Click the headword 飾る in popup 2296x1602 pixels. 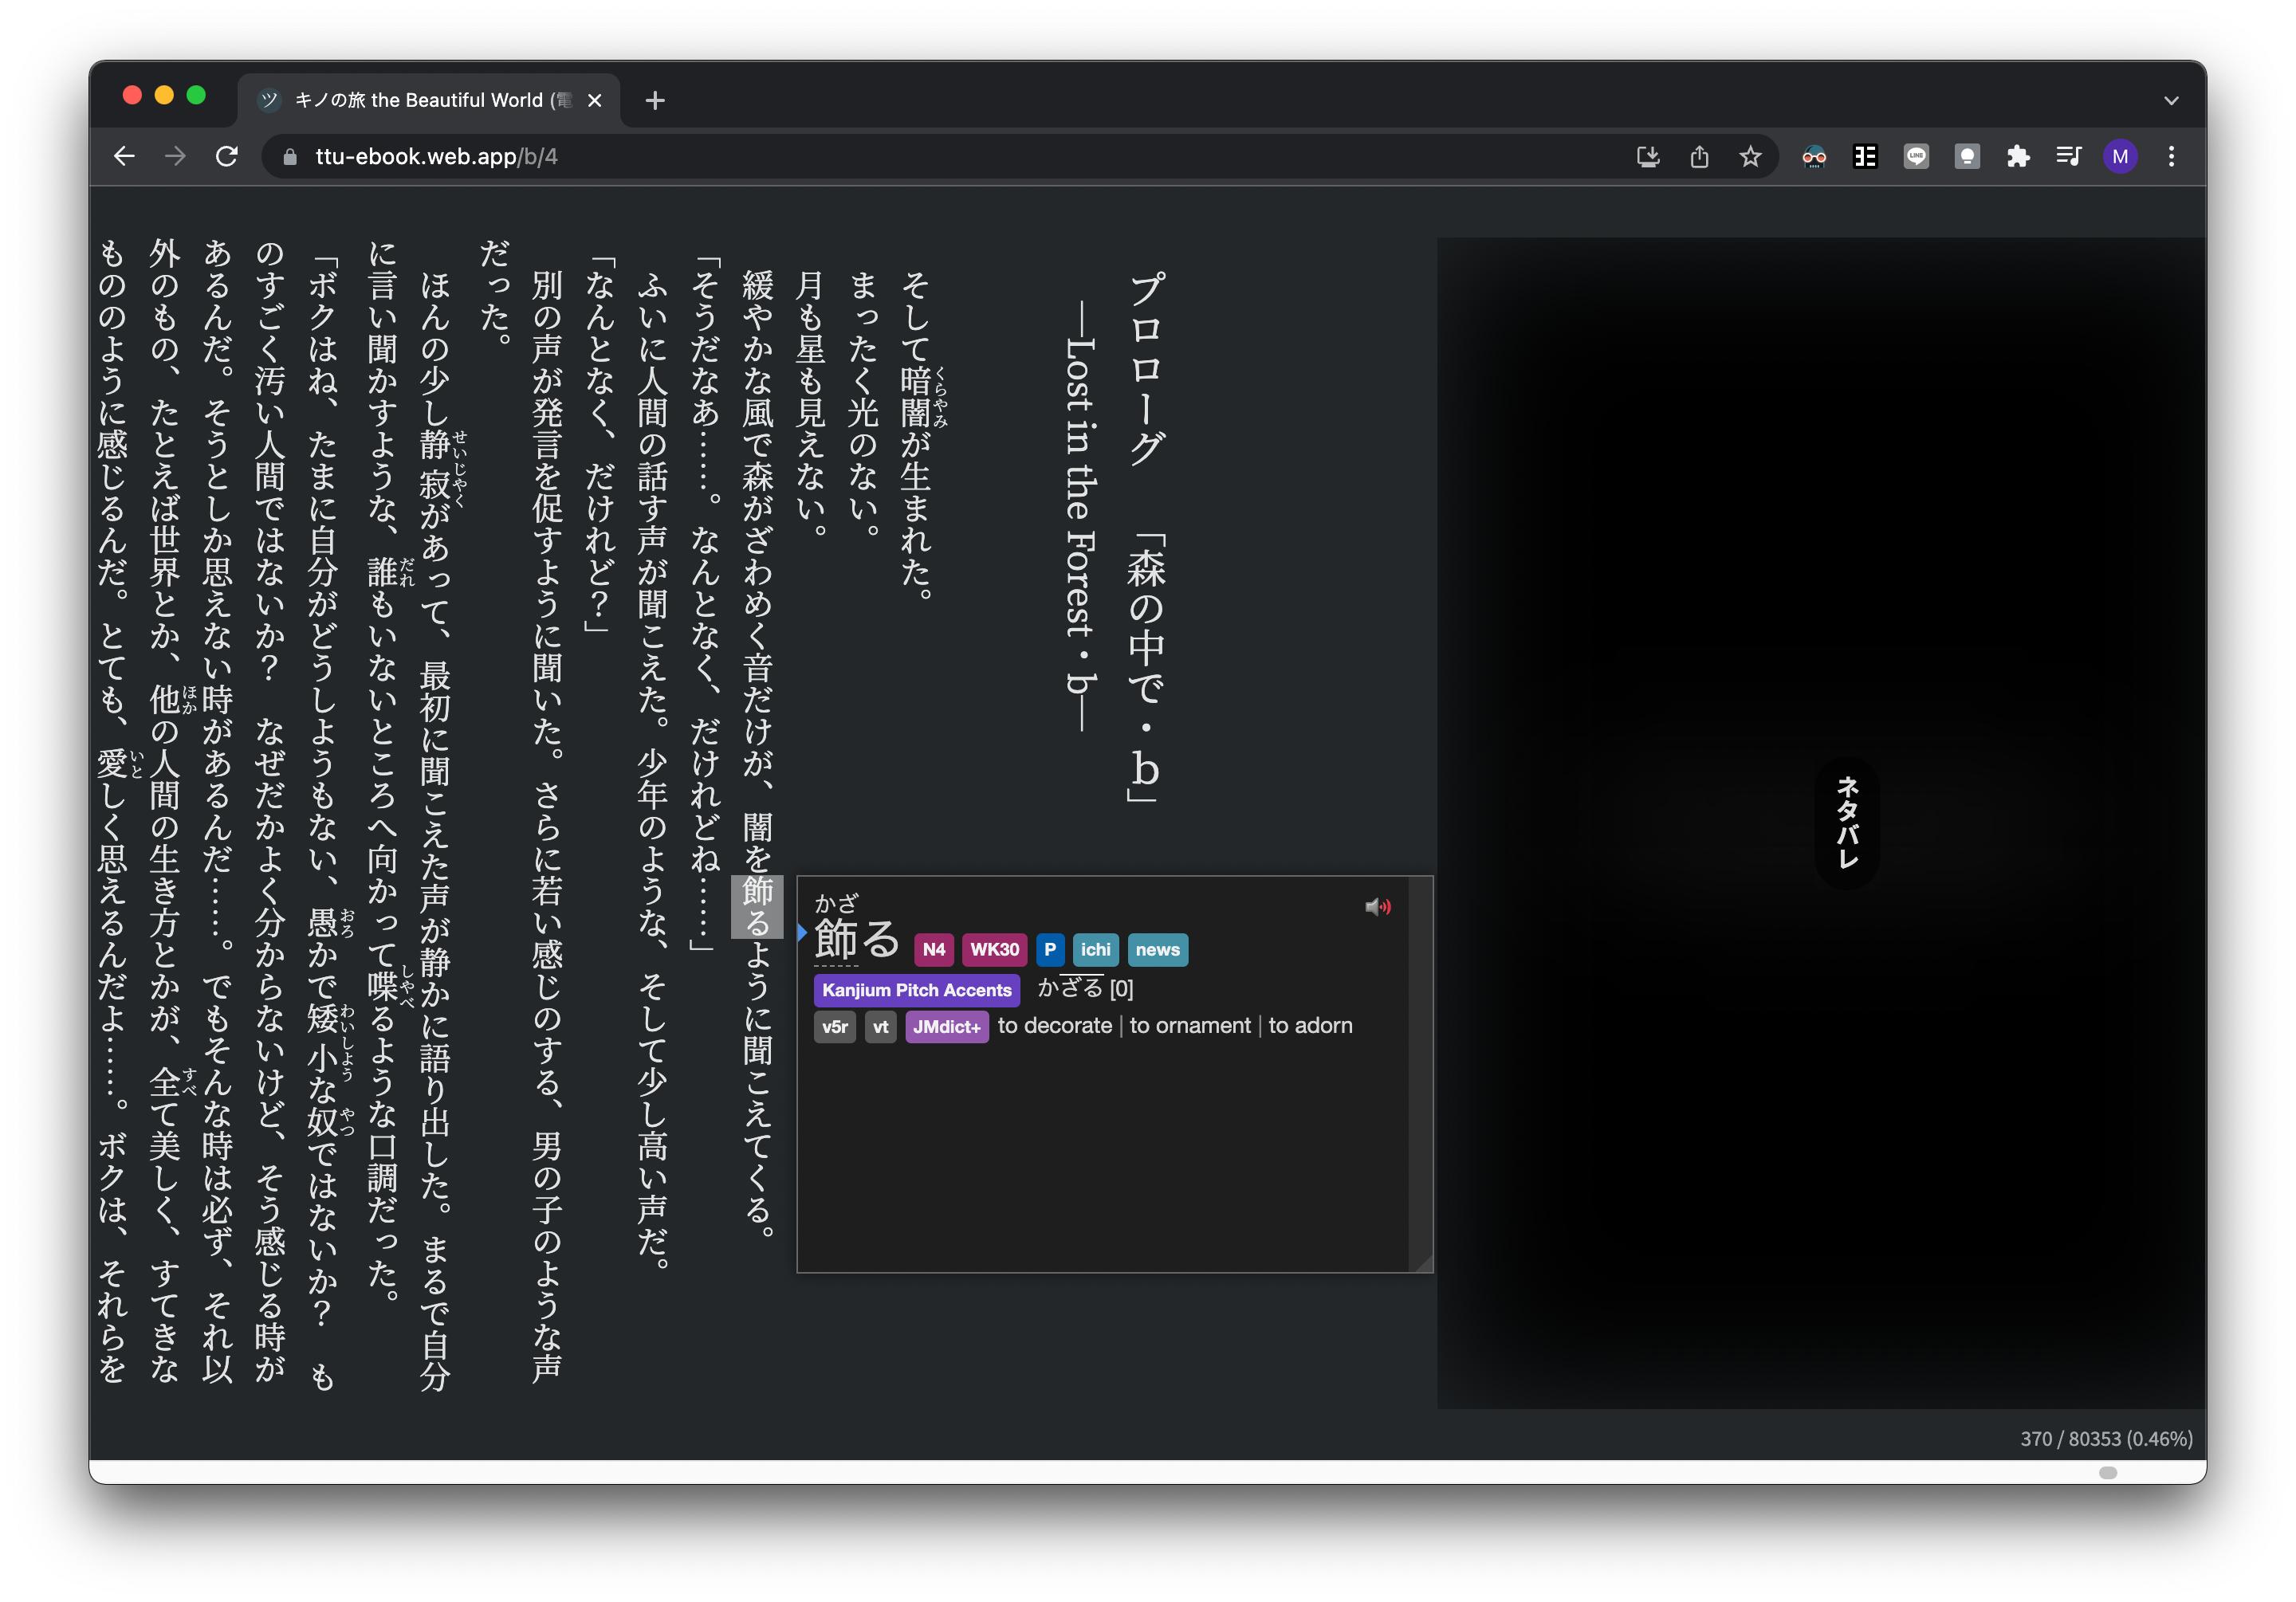857,939
